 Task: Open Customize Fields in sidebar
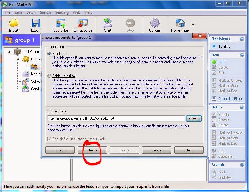(x=230, y=98)
